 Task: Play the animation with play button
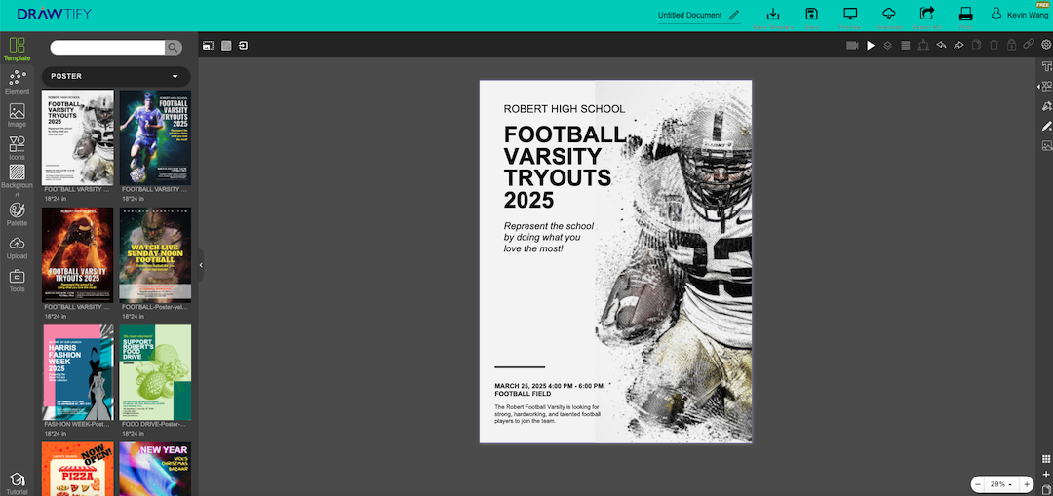pos(871,46)
